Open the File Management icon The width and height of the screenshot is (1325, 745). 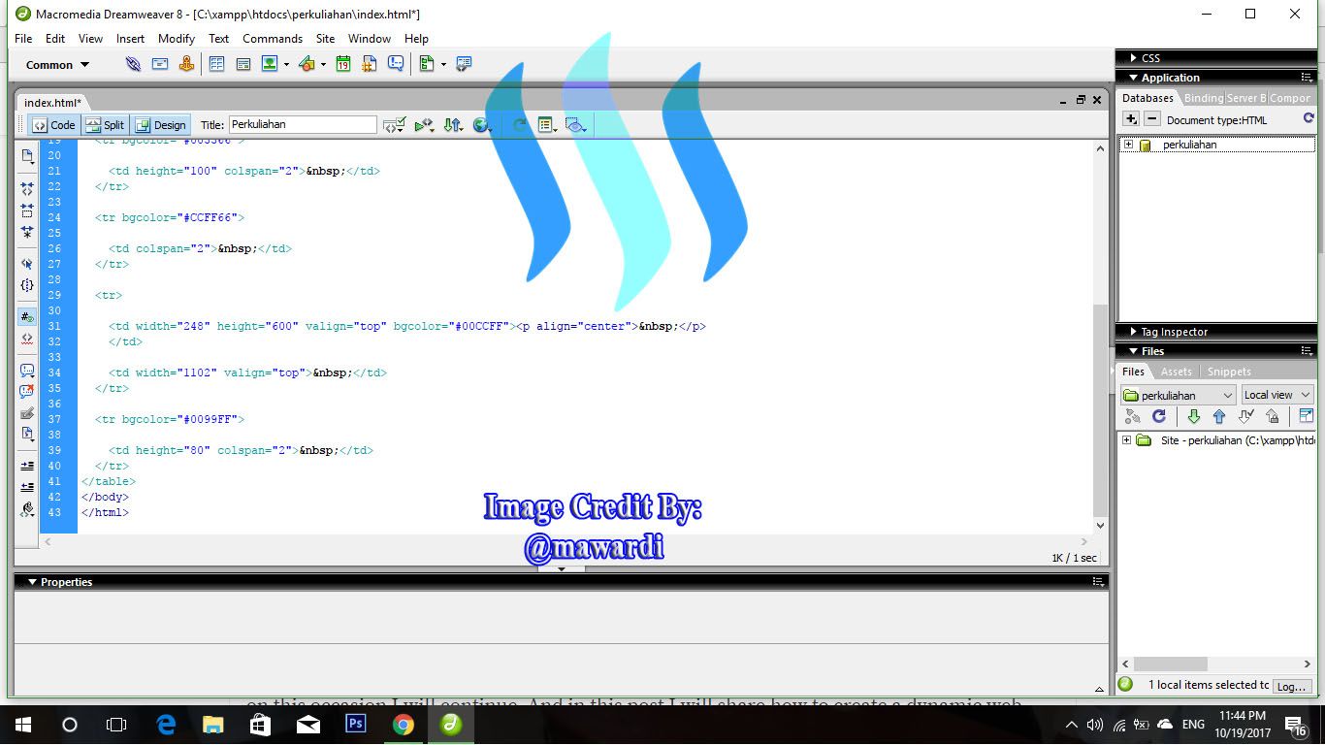[x=453, y=125]
